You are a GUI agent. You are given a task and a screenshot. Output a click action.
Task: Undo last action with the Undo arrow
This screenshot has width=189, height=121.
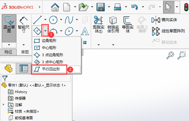click(x=135, y=7)
